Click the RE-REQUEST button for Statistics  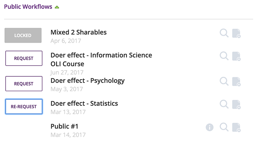(24, 107)
